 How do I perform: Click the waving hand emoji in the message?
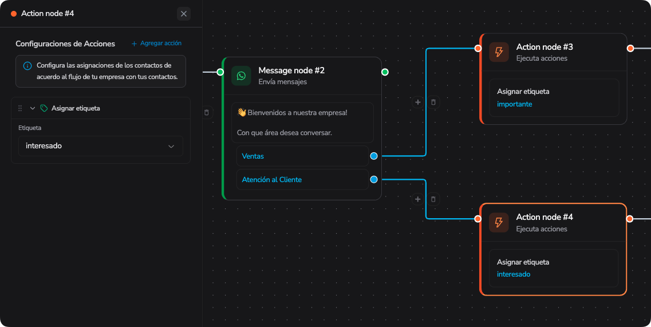click(x=242, y=112)
